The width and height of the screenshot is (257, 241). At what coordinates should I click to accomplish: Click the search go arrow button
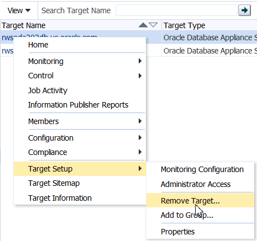[244, 10]
